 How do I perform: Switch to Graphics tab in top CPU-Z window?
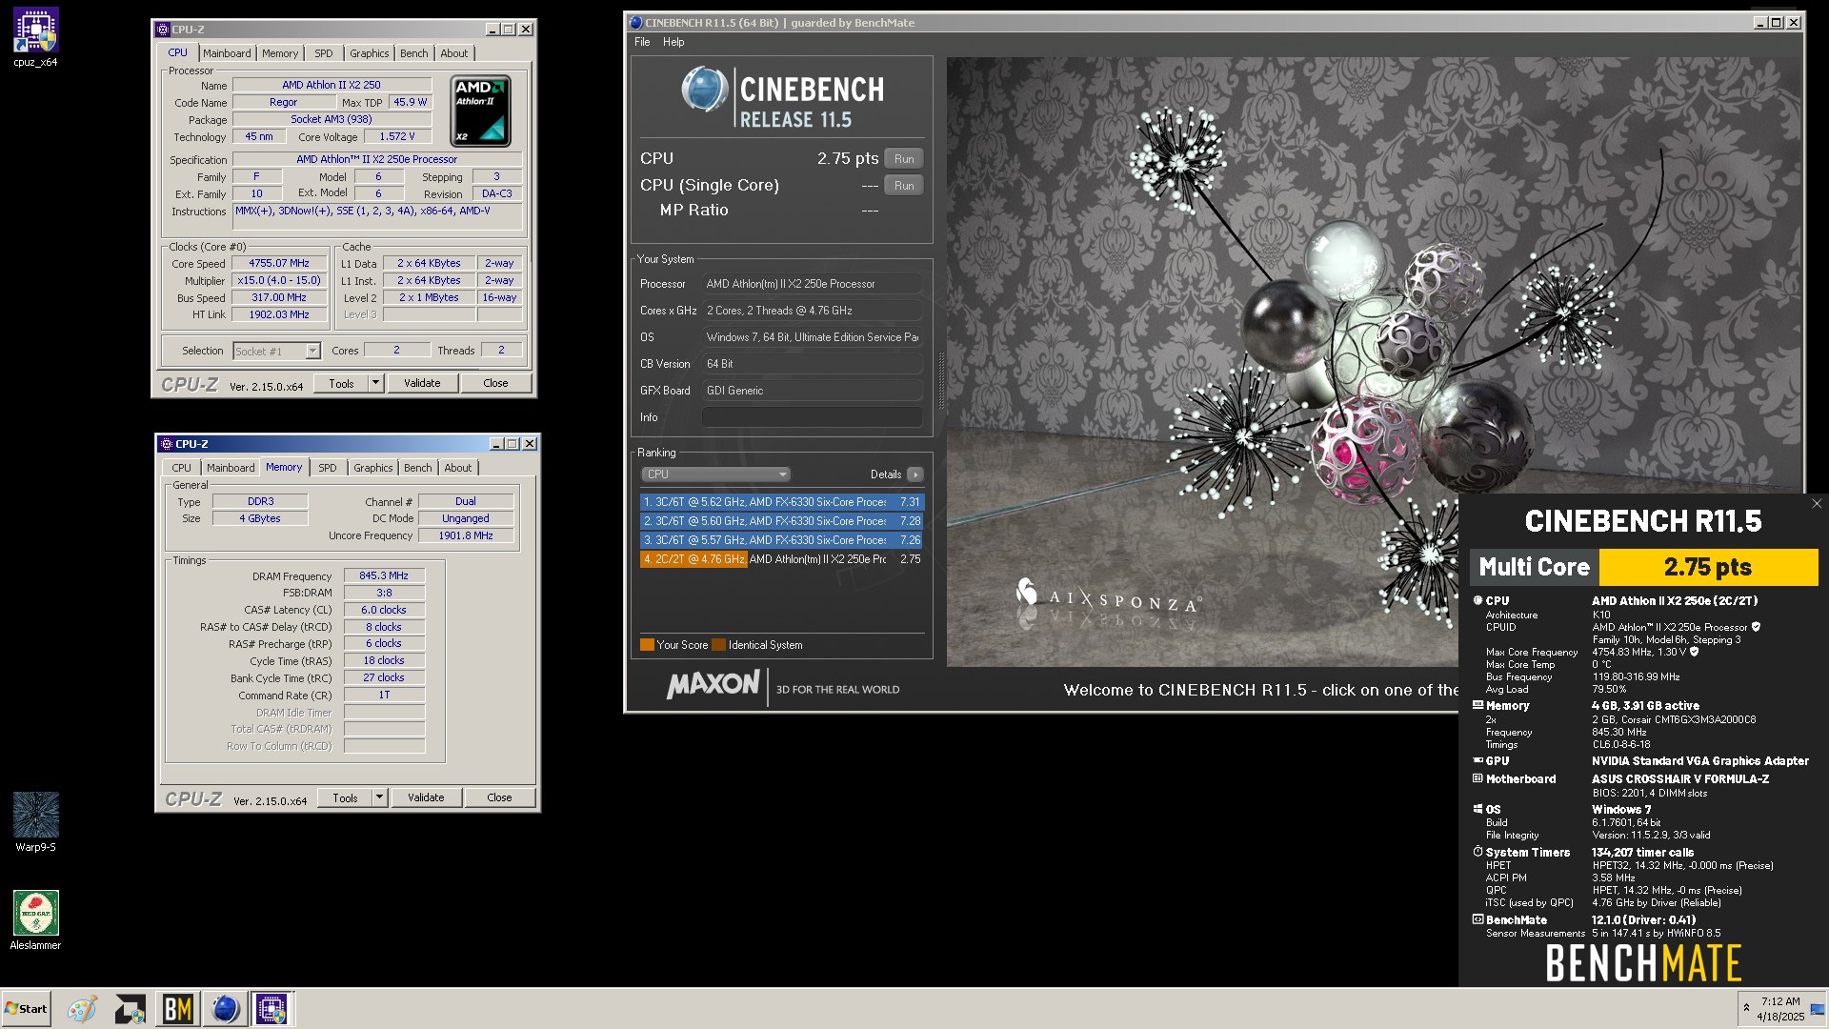point(369,53)
